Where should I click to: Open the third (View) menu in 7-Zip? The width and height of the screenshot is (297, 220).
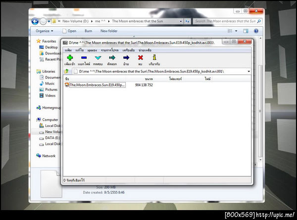[x=92, y=50]
